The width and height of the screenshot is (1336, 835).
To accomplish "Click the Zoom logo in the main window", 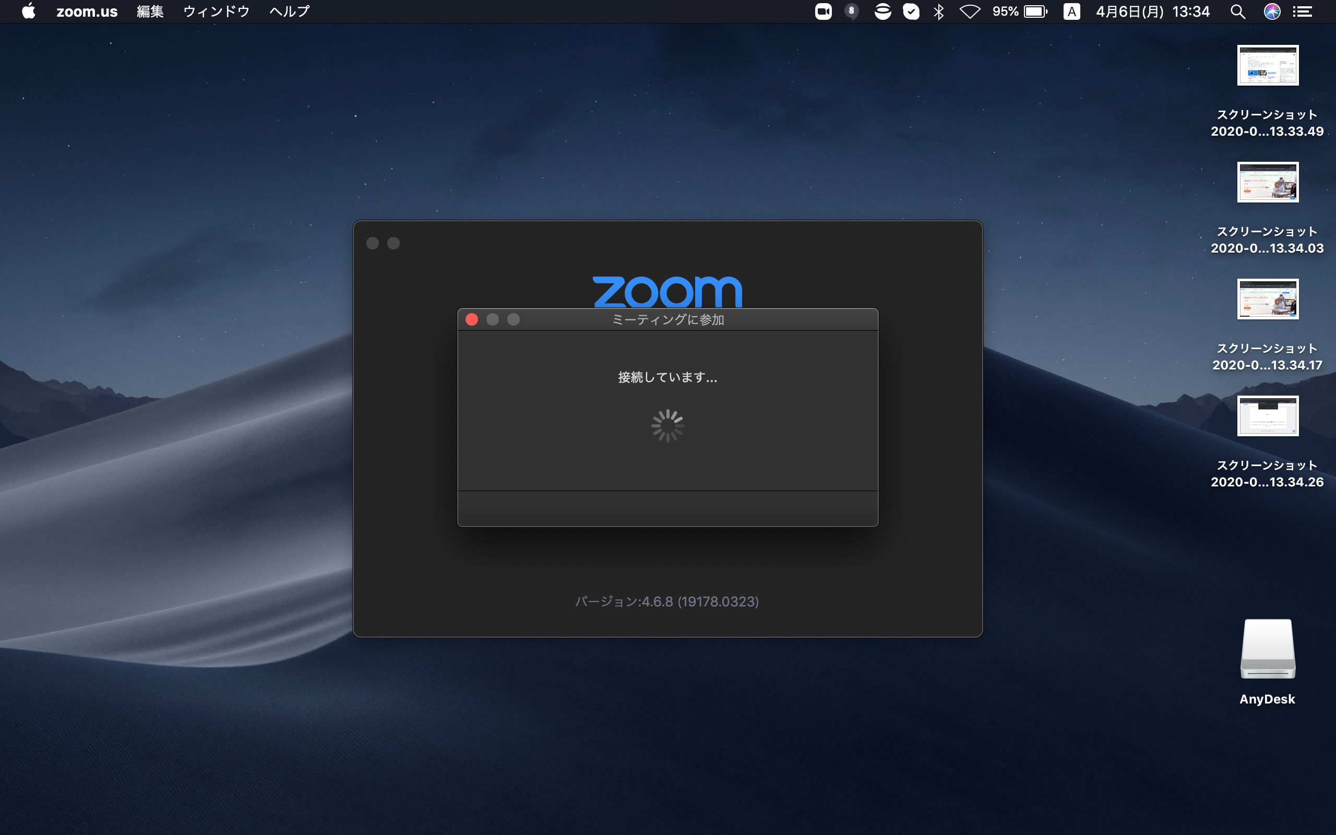I will (x=667, y=292).
